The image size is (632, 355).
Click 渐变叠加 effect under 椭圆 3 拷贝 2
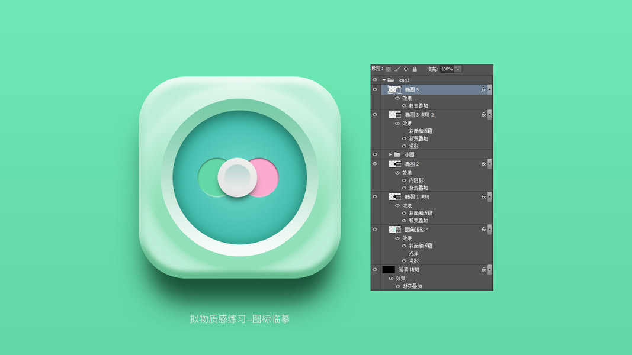tap(418, 138)
